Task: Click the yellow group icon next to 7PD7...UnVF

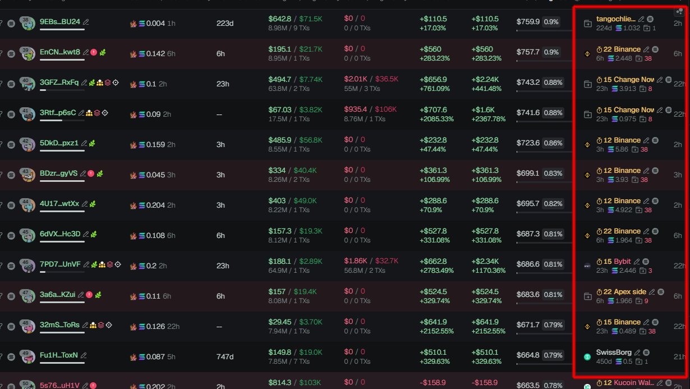Action: point(102,263)
